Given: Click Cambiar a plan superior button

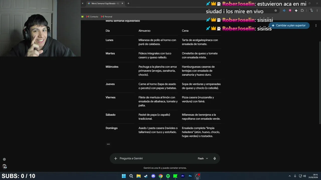Looking at the screenshot, I should tap(289, 25).
